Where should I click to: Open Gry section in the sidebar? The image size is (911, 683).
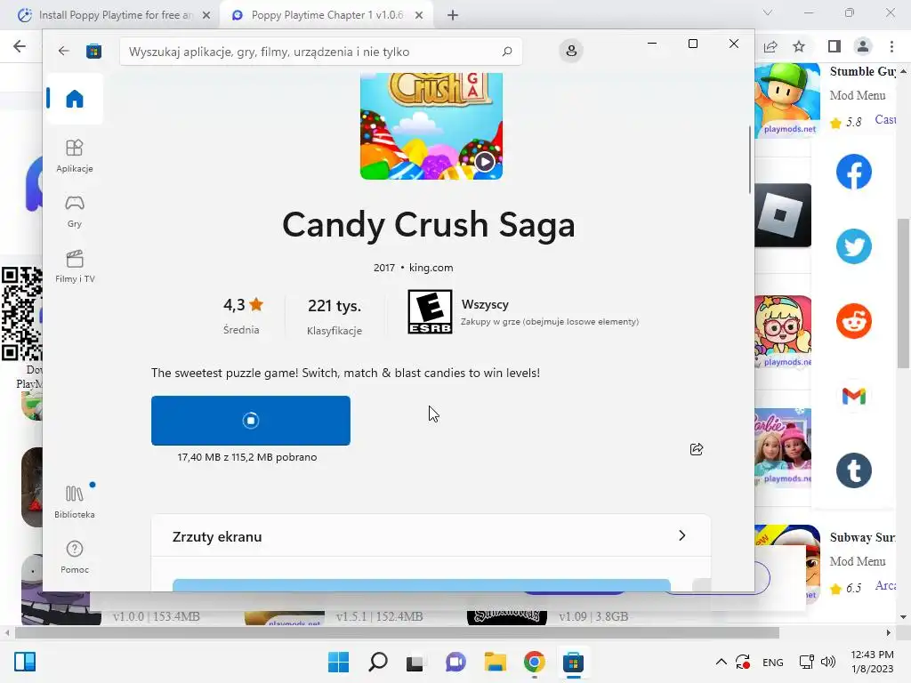[75, 211]
